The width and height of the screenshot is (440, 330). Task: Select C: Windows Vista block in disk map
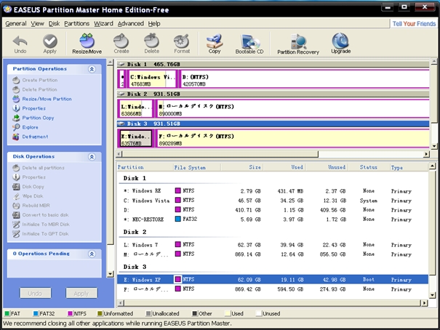click(152, 79)
